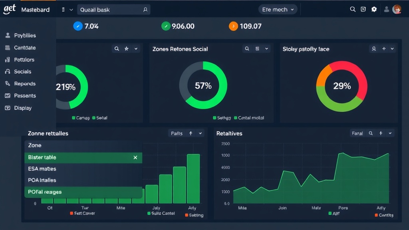The image size is (409, 230).
Task: Open the Ete mech dropdown
Action: coord(278,10)
